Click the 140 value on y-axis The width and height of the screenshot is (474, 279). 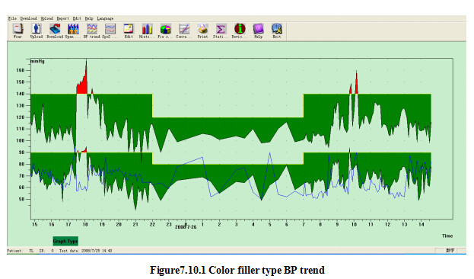click(21, 94)
